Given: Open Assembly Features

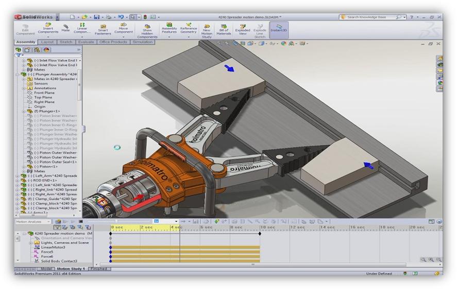Looking at the screenshot, I should click(169, 28).
